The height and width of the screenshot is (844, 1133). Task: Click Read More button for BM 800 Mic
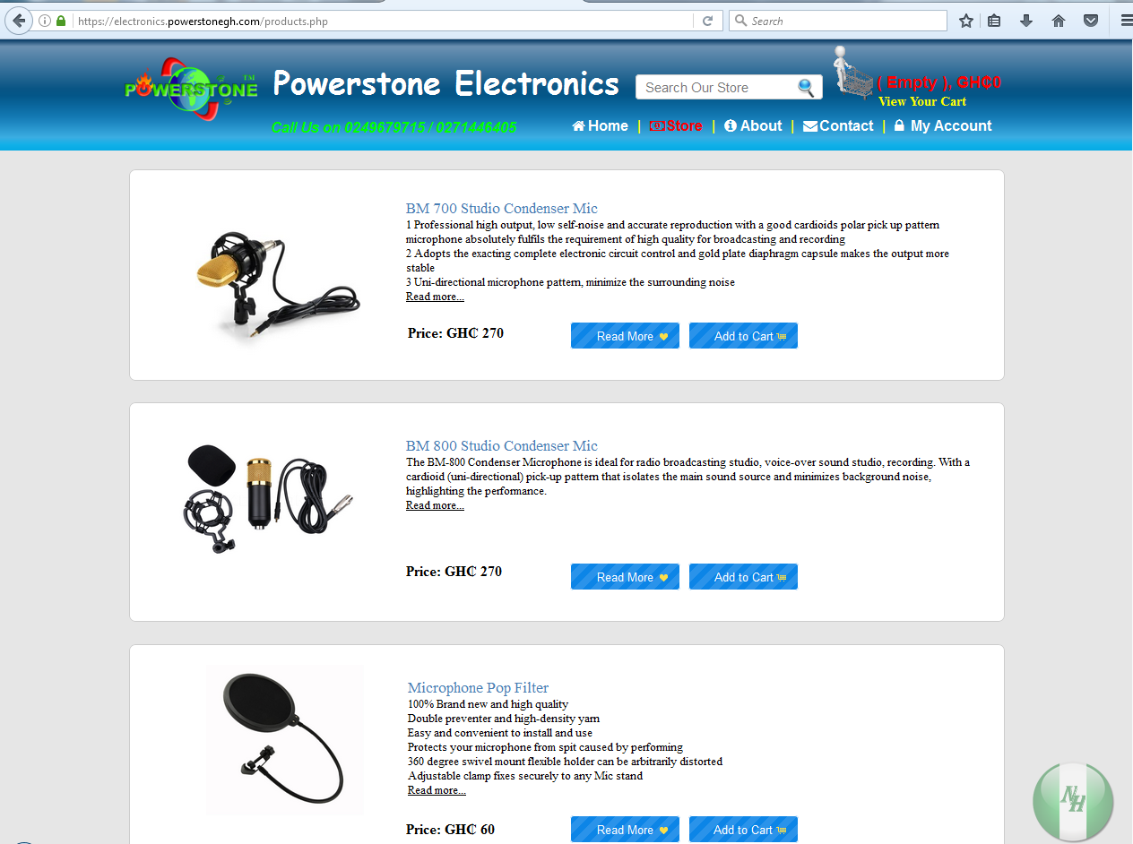click(x=625, y=577)
